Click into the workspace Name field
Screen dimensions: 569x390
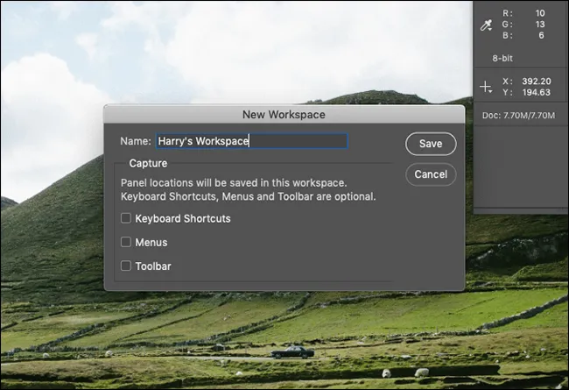coord(251,141)
